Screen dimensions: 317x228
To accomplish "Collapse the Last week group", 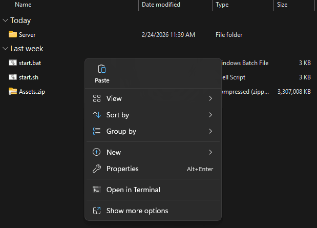I will click(x=5, y=49).
